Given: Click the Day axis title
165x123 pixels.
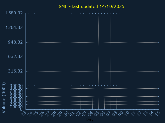Looking at the screenshot, I should point(89,120).
